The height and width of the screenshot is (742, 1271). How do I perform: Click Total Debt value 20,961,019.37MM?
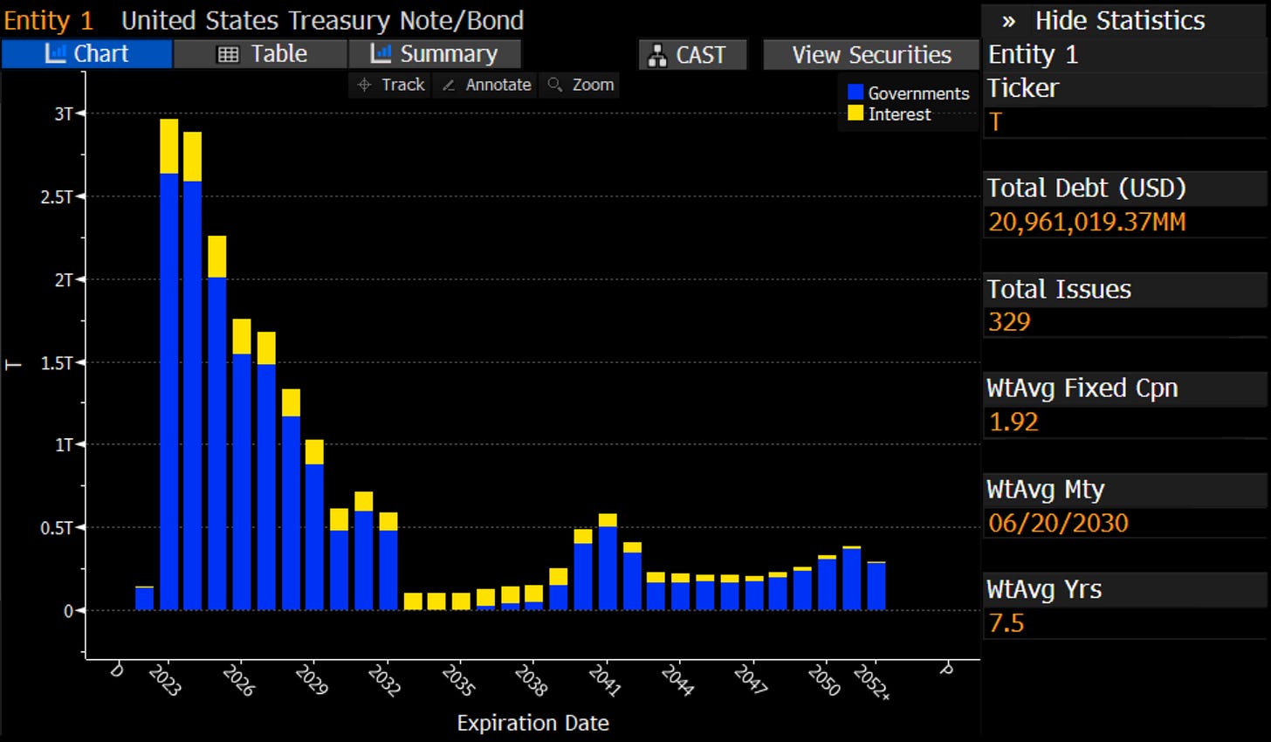pos(1087,222)
